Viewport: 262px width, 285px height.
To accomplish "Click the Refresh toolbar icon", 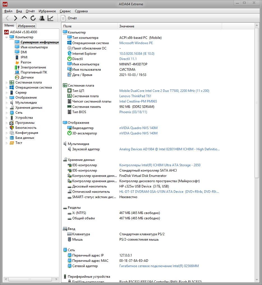I will tap(33, 18).
